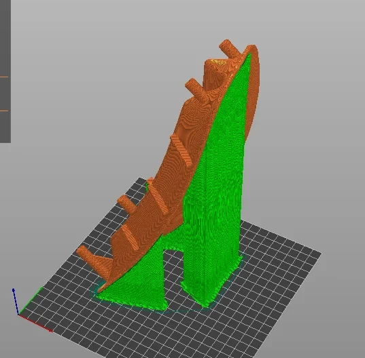Click the upper orange marker in left panel

(x=4, y=77)
